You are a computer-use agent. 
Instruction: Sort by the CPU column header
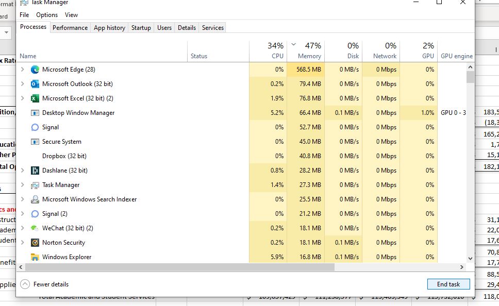[x=268, y=51]
